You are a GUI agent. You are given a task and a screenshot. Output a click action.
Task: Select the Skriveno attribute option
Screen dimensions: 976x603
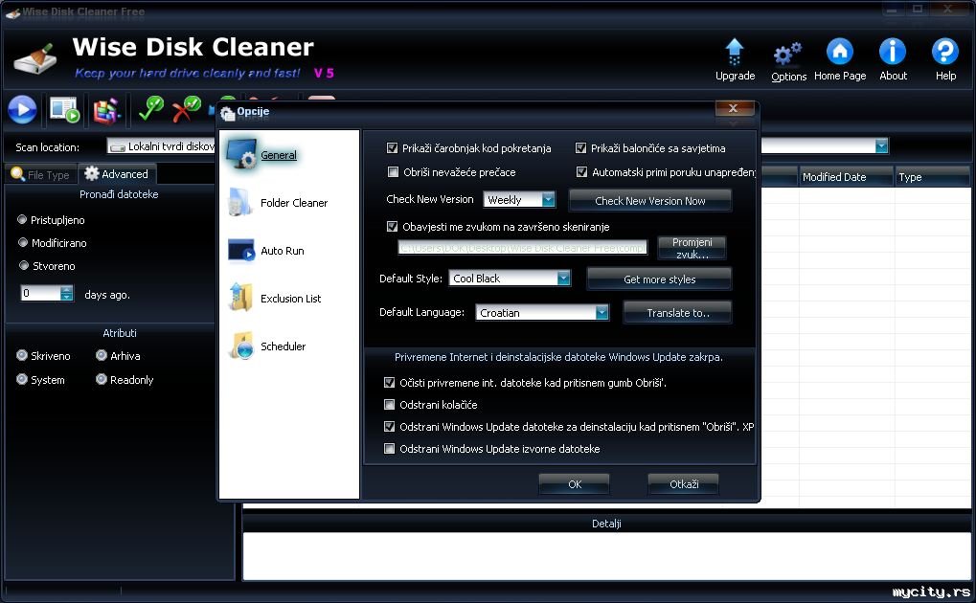coord(22,355)
